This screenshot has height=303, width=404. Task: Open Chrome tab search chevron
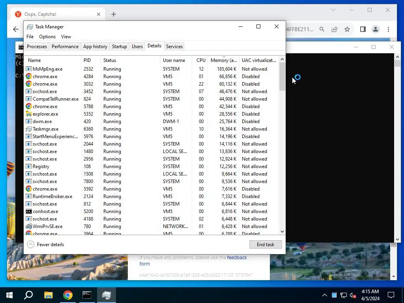coord(333,10)
